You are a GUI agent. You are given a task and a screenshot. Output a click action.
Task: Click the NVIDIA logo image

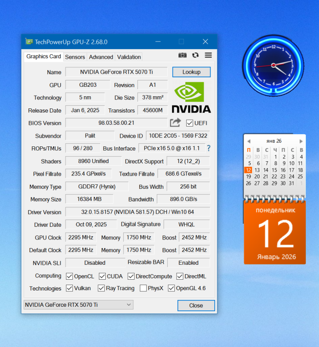pos(192,98)
